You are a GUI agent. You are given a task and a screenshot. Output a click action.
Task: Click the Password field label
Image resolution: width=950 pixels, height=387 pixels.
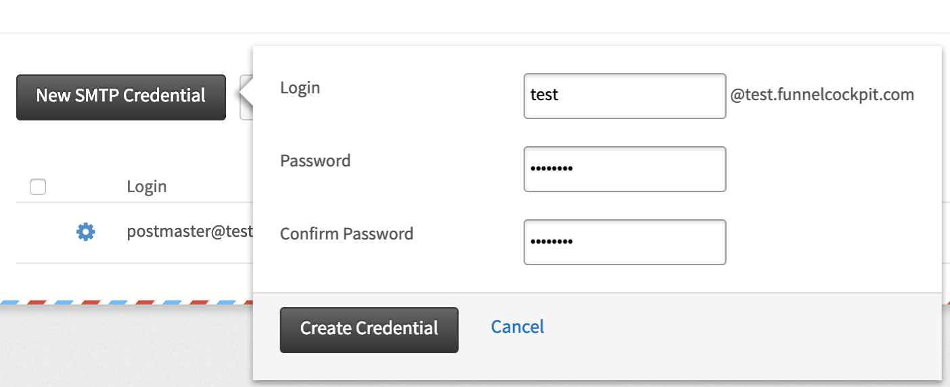coord(315,161)
